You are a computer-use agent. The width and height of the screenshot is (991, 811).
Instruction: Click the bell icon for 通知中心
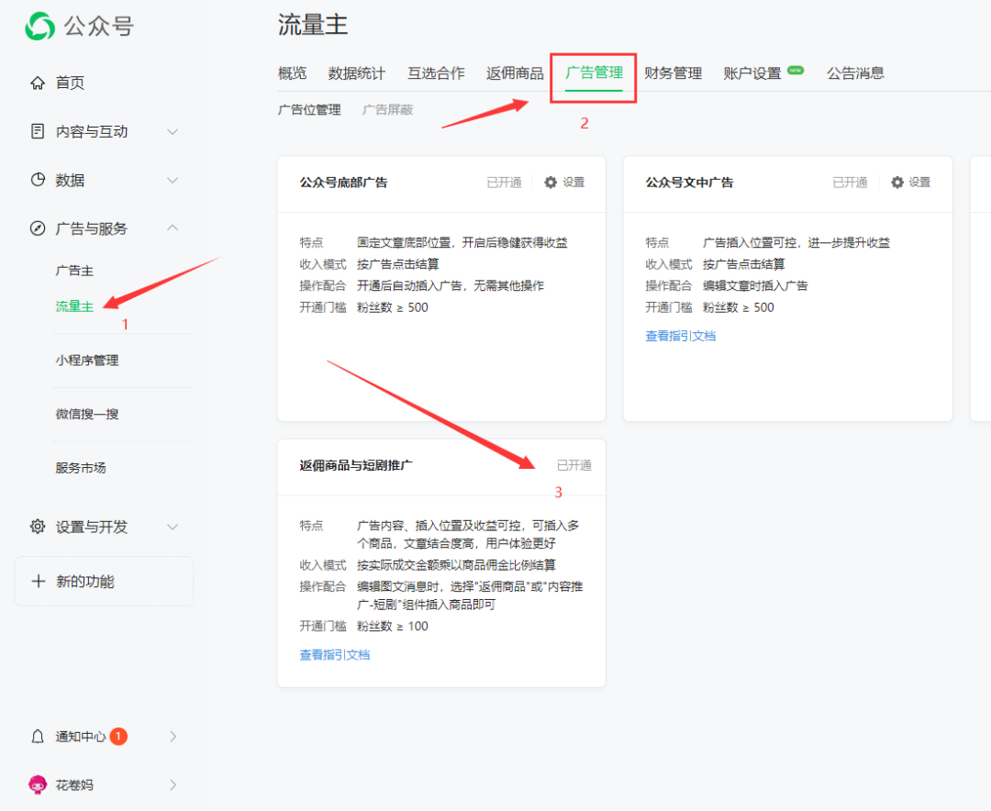coord(38,737)
